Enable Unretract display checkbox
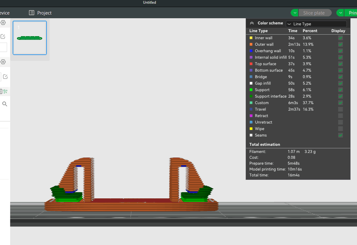357x245 pixels. pyautogui.click(x=340, y=122)
